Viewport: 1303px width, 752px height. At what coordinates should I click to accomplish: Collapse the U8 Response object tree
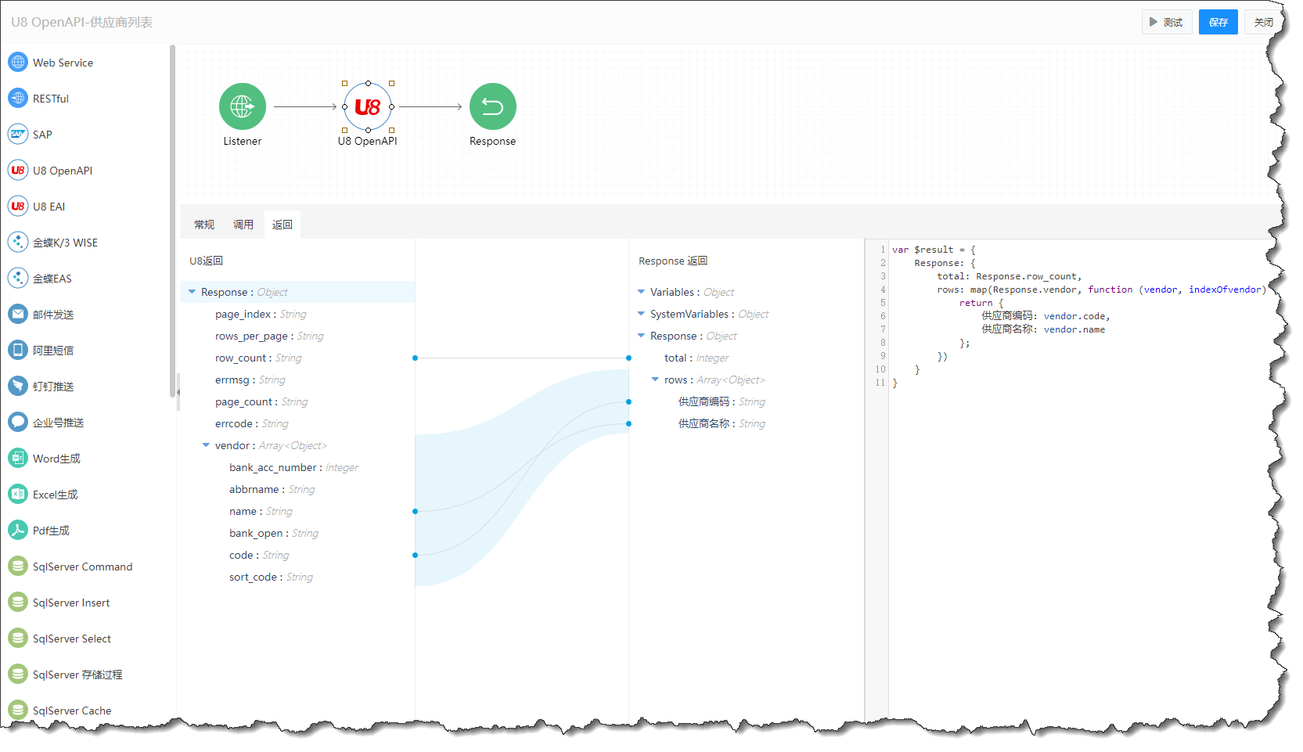192,292
